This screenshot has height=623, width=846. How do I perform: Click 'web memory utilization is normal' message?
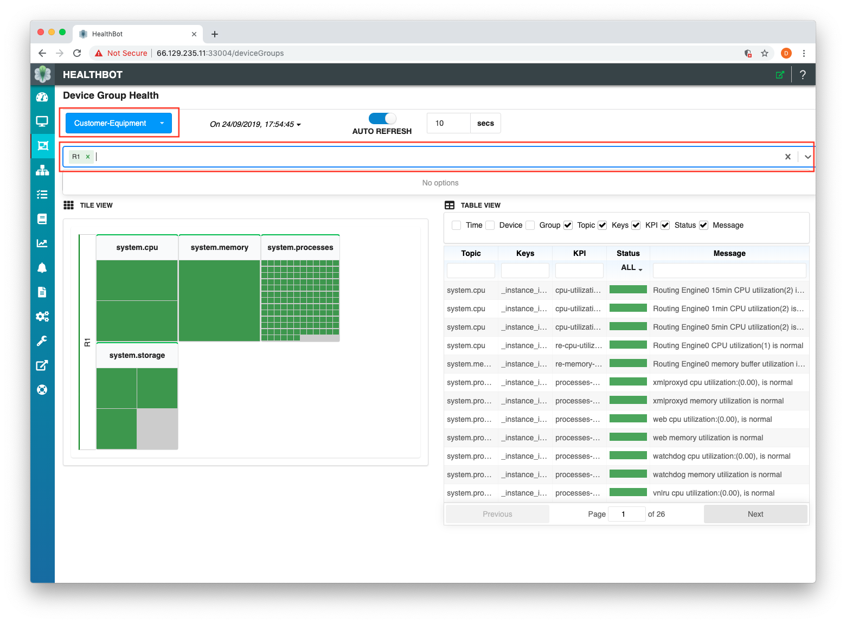pyautogui.click(x=708, y=438)
